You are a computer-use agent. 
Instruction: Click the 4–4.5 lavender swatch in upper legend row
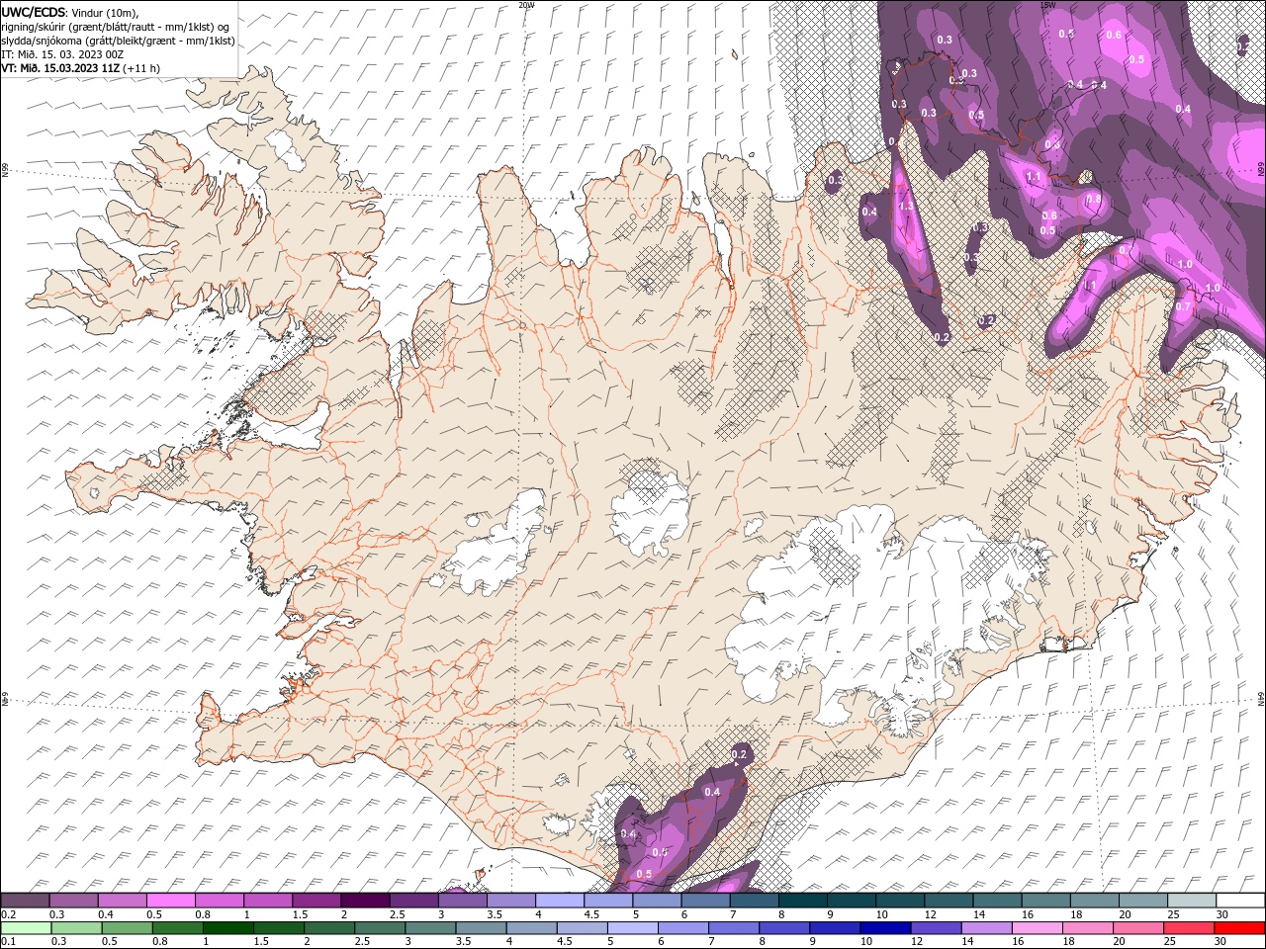tap(560, 900)
